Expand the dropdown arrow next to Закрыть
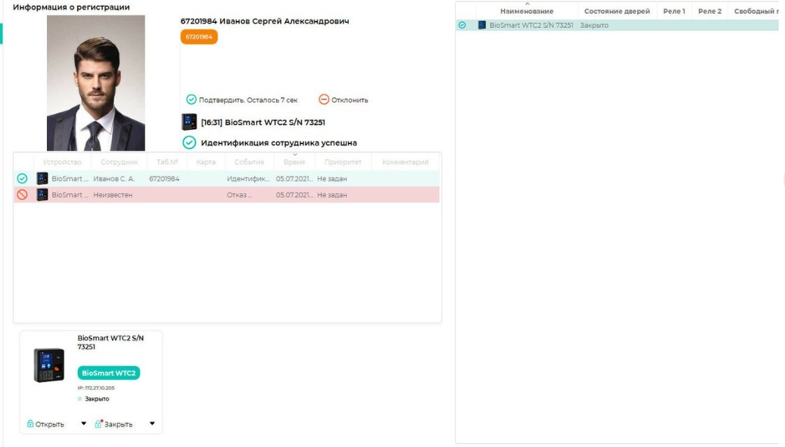This screenshot has height=447, width=785. point(152,424)
